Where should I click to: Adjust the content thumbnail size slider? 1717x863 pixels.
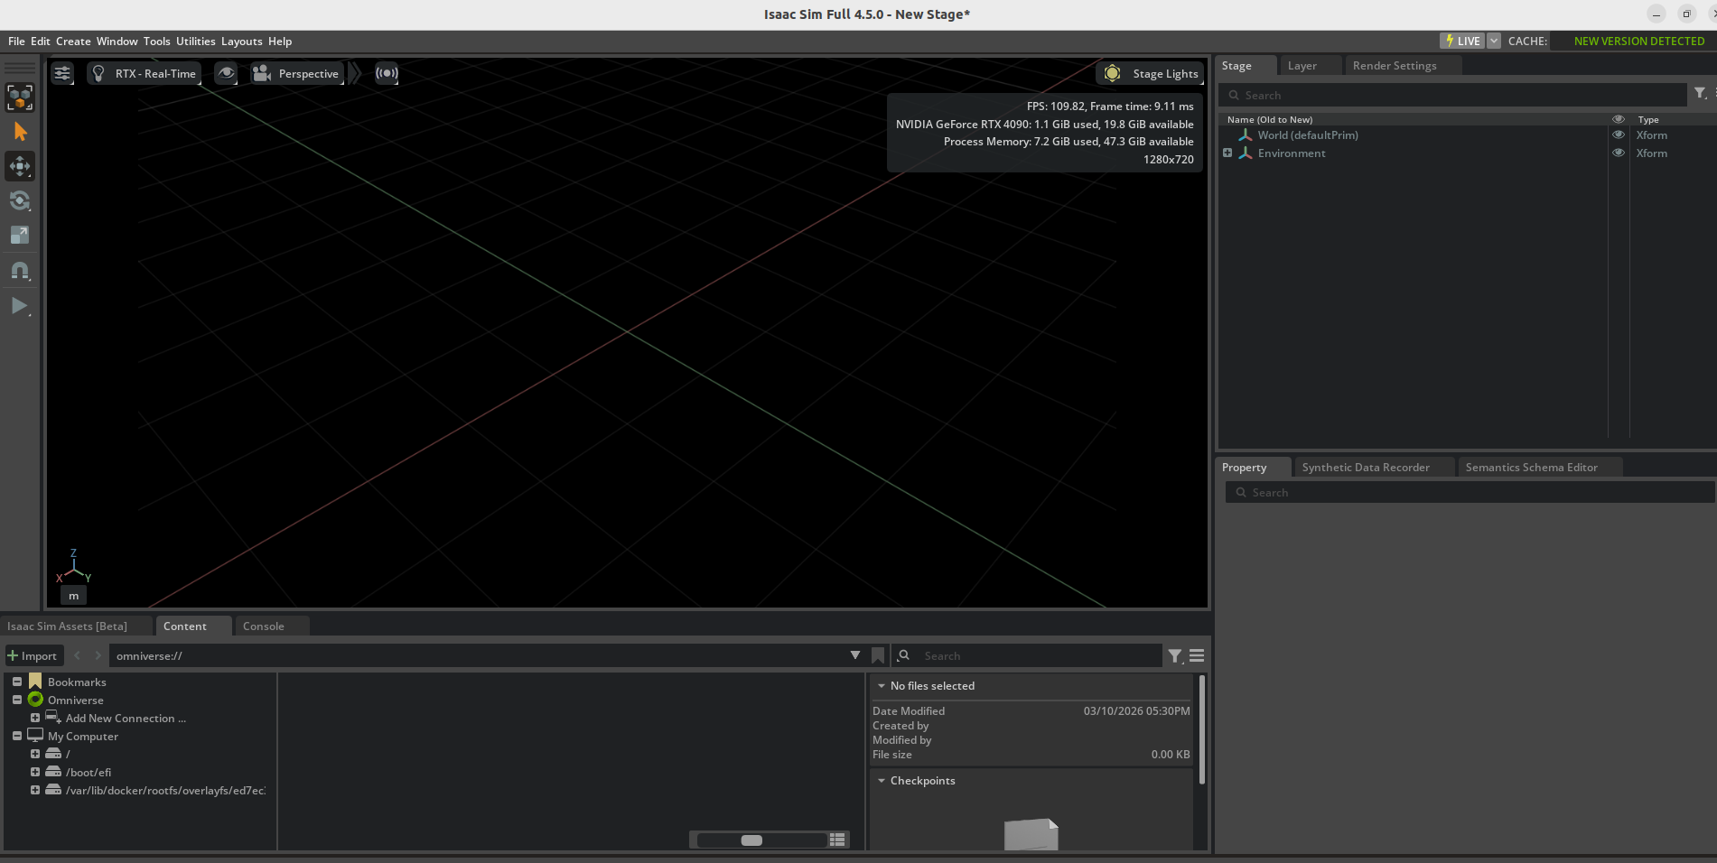click(x=751, y=840)
